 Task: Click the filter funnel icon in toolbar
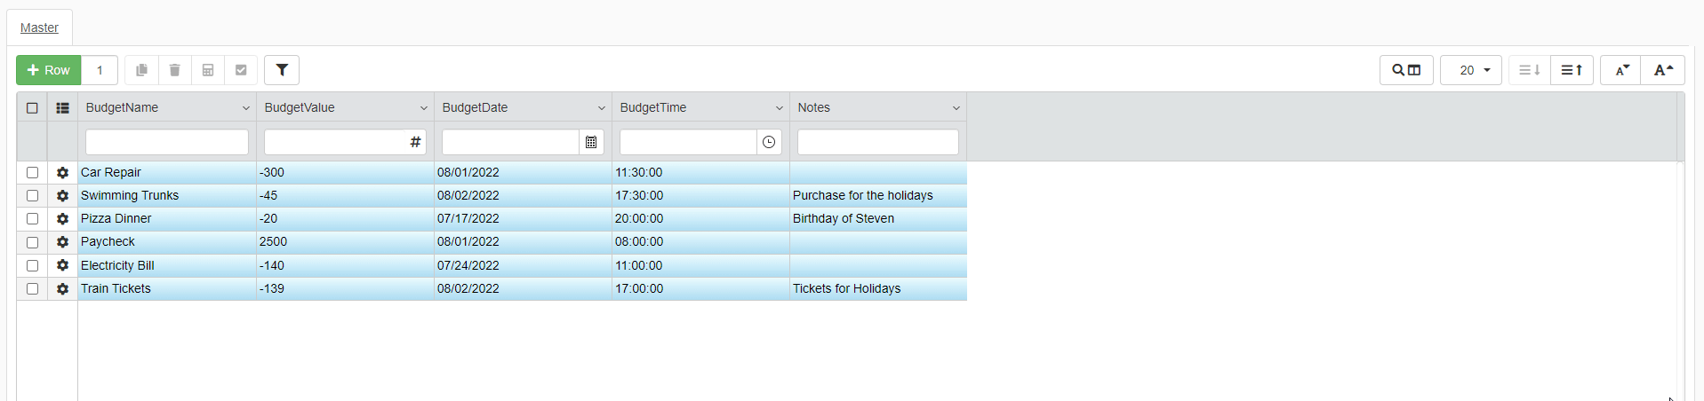pos(282,70)
